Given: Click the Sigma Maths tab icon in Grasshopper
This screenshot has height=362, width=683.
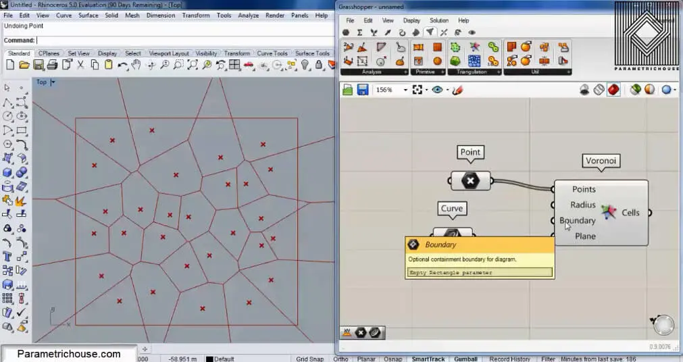Looking at the screenshot, I should [360, 32].
